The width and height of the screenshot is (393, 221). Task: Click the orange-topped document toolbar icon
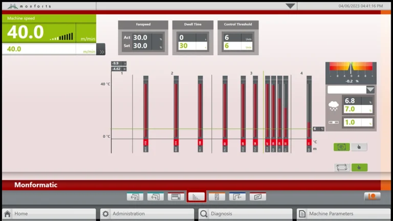click(216, 196)
